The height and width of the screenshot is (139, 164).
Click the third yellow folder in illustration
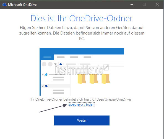tap(106, 79)
